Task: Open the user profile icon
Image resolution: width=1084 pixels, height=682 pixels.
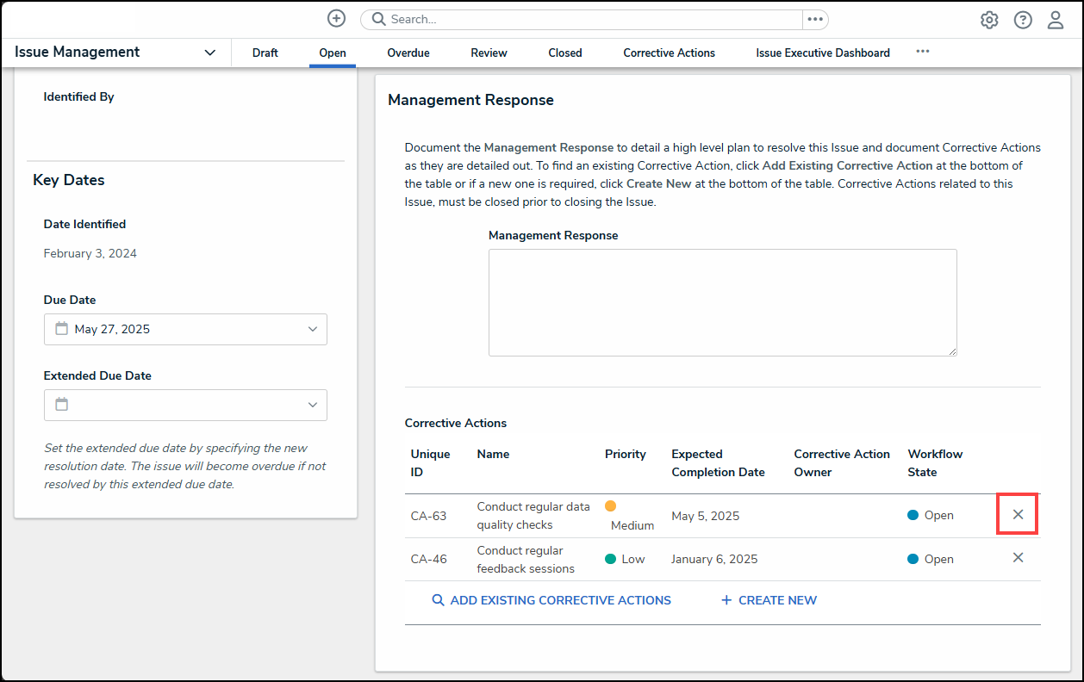Action: point(1056,20)
